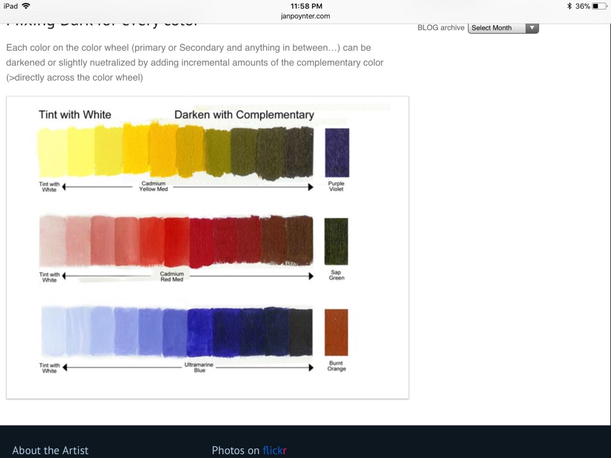Click left arrowhead in red row

click(x=64, y=276)
